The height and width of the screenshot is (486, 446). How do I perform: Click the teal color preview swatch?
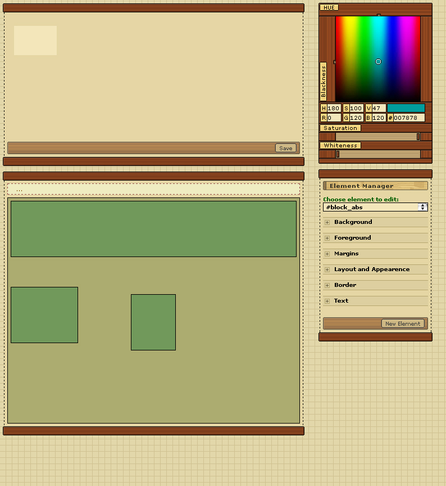pyautogui.click(x=406, y=108)
